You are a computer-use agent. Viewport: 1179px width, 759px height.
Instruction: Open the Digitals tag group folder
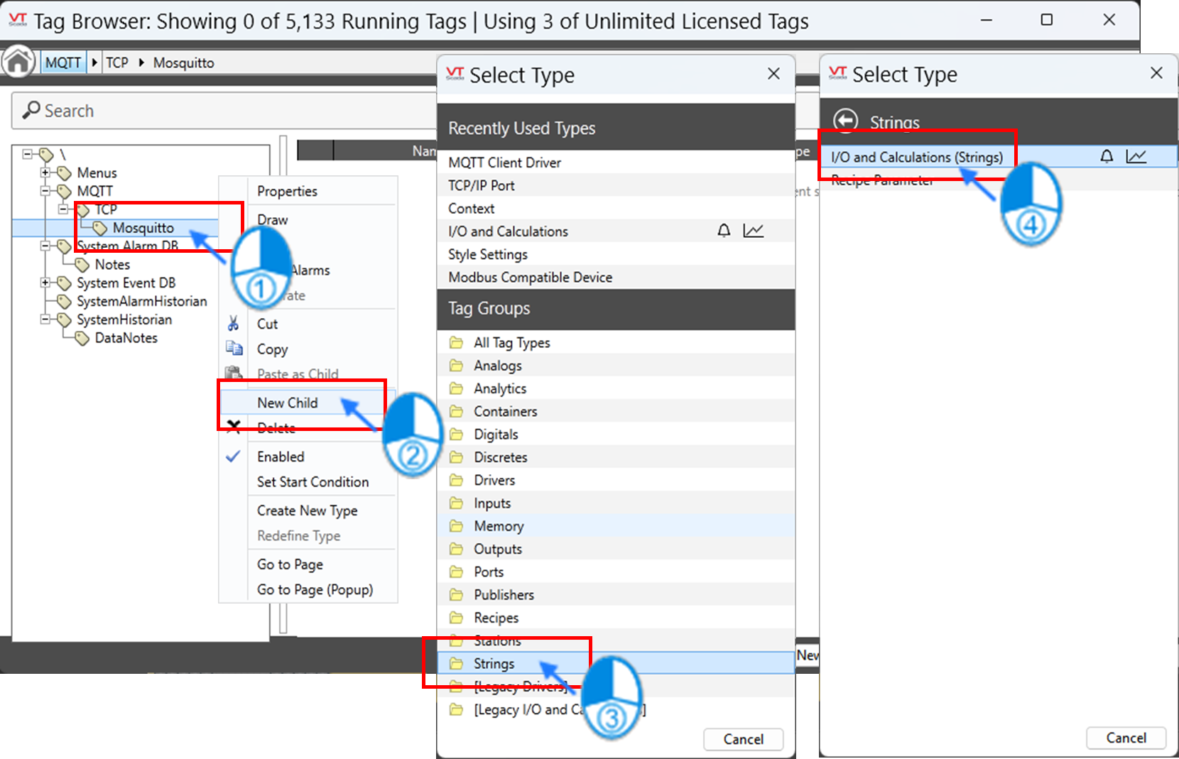[457, 435]
